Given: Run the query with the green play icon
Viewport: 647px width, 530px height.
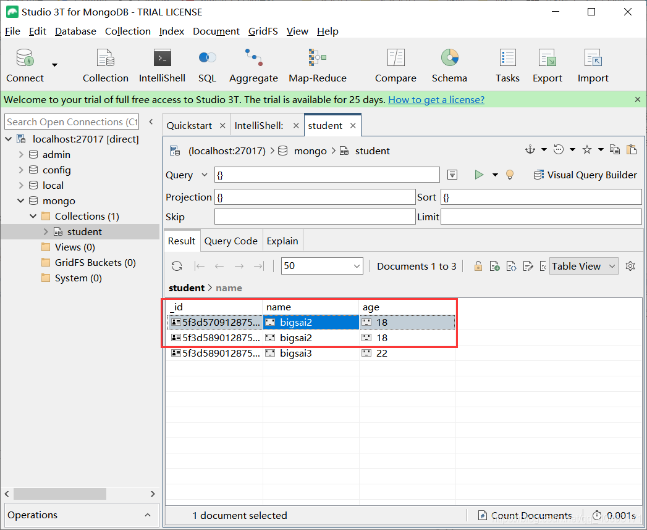Looking at the screenshot, I should [x=479, y=175].
